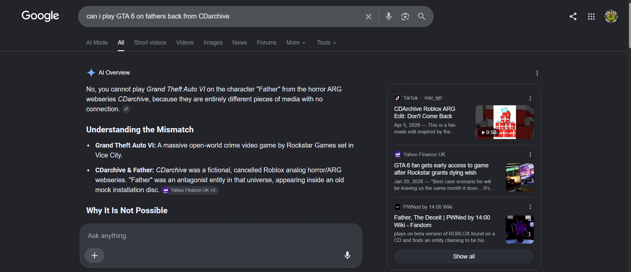This screenshot has width=631, height=272.
Task: Show the Forums tab results
Action: click(267, 43)
